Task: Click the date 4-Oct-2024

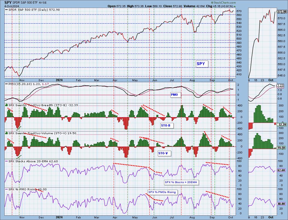Action: click(x=12, y=6)
